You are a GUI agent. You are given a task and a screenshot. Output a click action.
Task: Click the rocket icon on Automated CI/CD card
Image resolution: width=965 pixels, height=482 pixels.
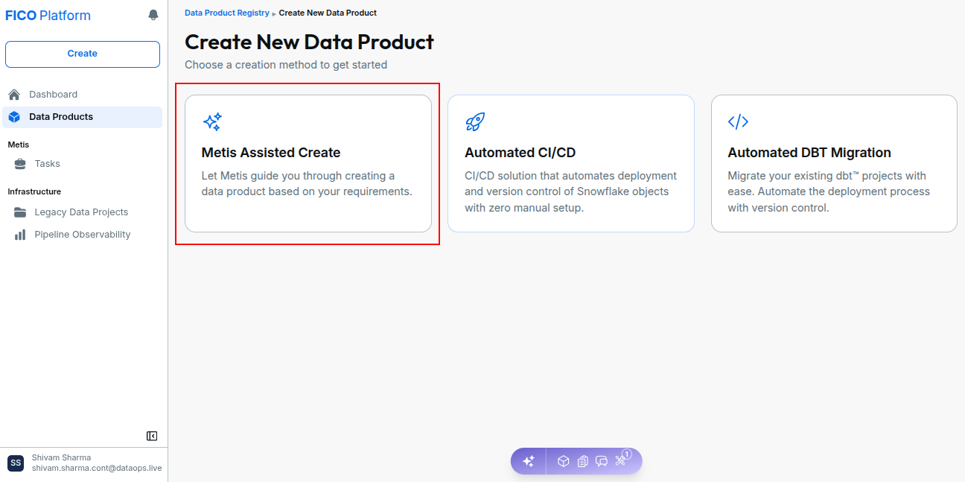click(x=475, y=121)
